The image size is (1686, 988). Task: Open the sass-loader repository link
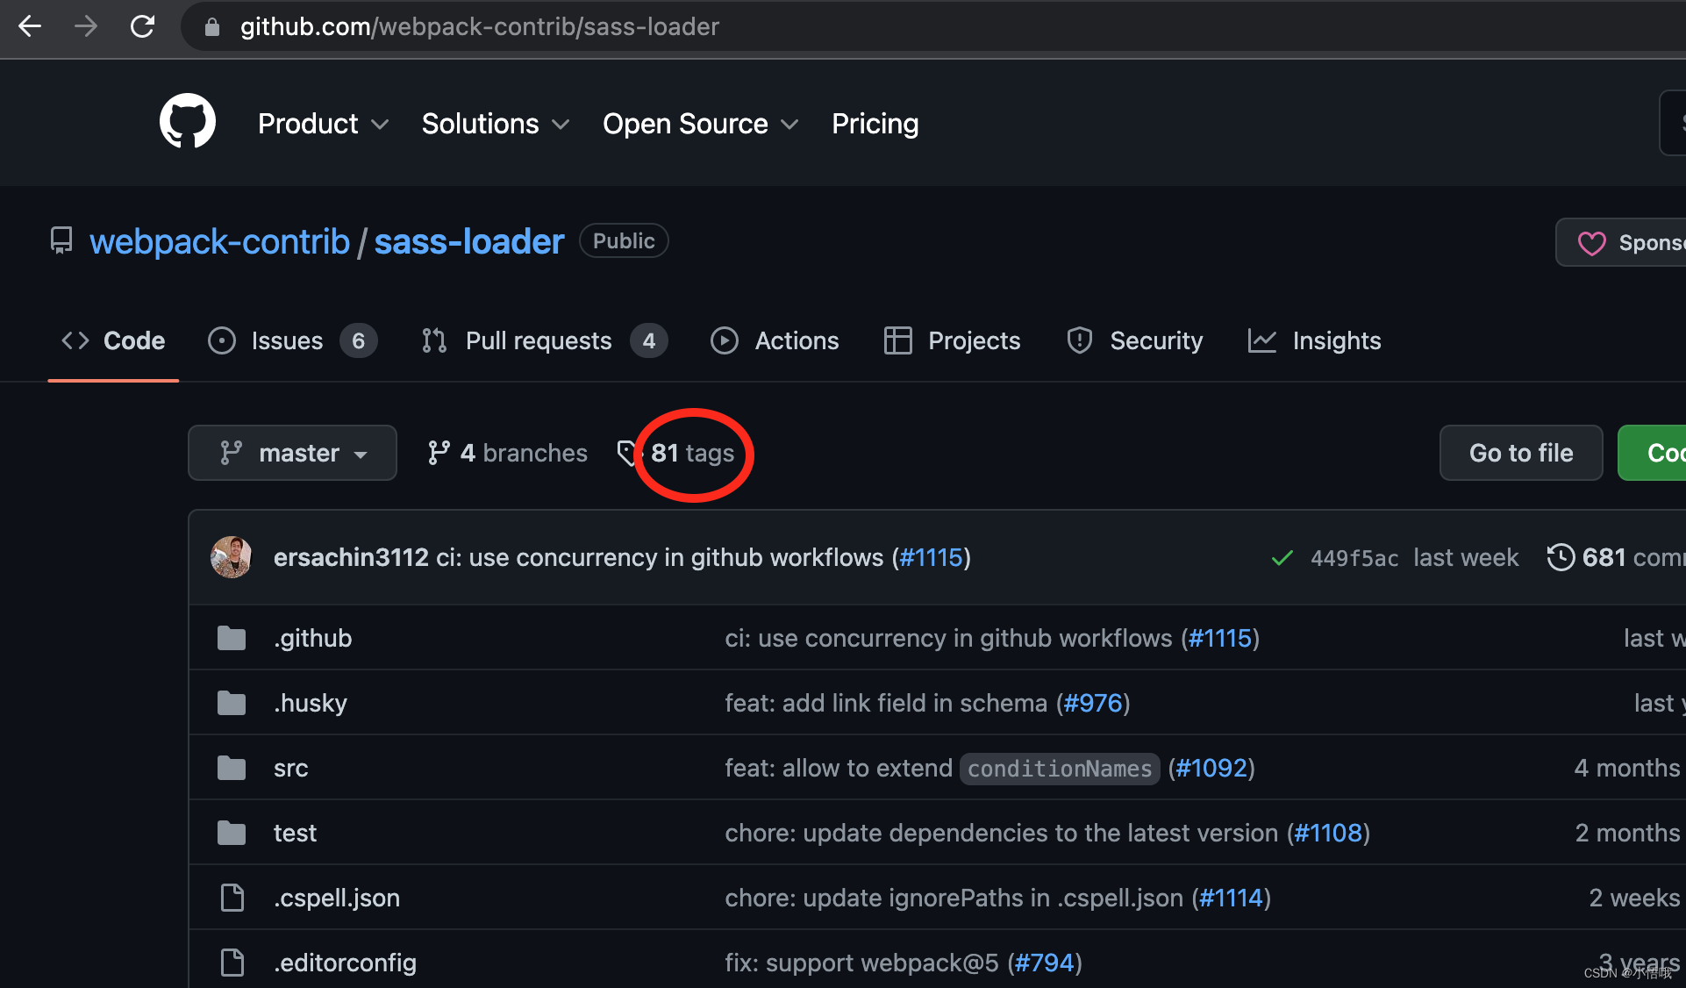[x=468, y=241]
